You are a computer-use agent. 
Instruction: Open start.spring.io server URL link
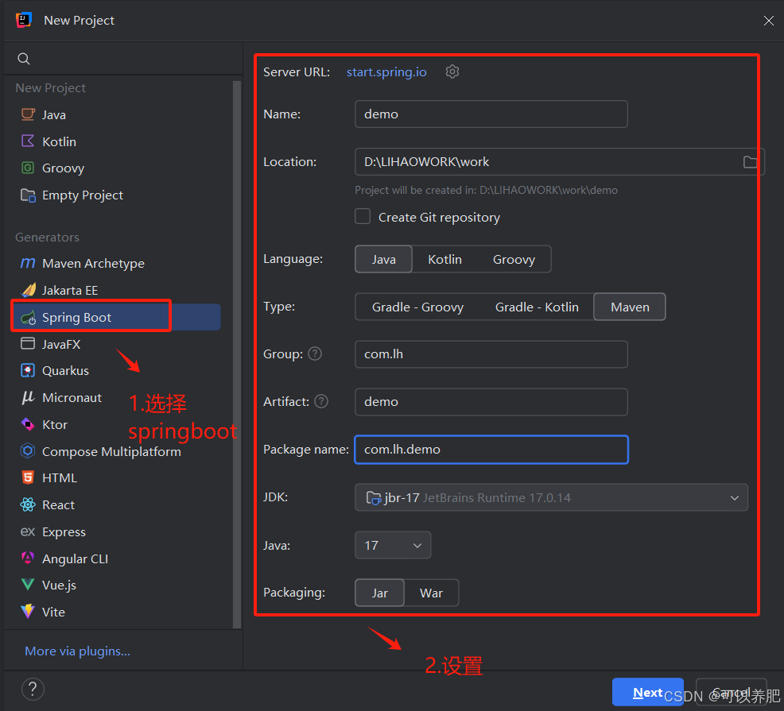point(386,72)
